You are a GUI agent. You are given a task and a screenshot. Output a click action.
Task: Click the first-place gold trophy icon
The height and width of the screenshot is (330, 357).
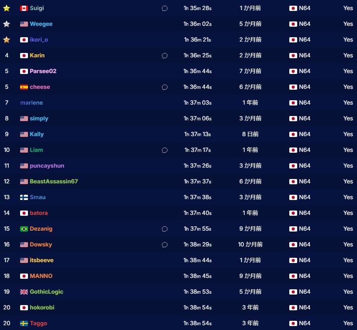coord(7,8)
